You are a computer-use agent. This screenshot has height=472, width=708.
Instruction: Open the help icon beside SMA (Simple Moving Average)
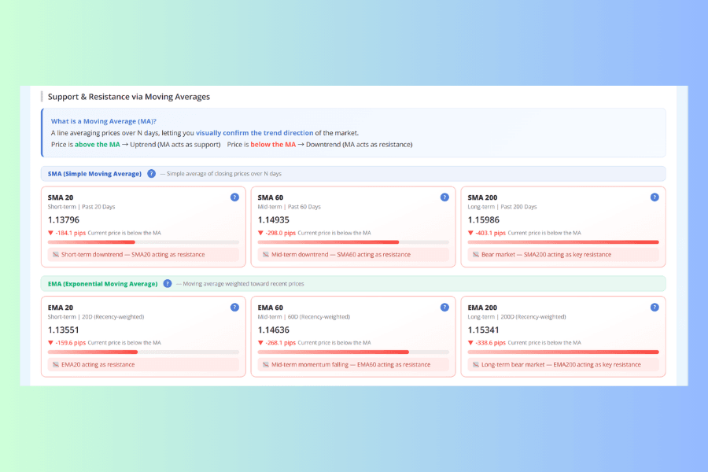point(151,173)
